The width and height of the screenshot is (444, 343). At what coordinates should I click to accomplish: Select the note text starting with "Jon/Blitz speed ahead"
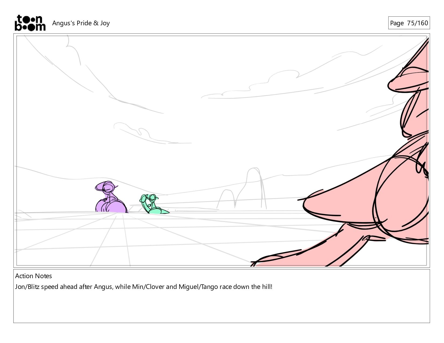coord(144,287)
